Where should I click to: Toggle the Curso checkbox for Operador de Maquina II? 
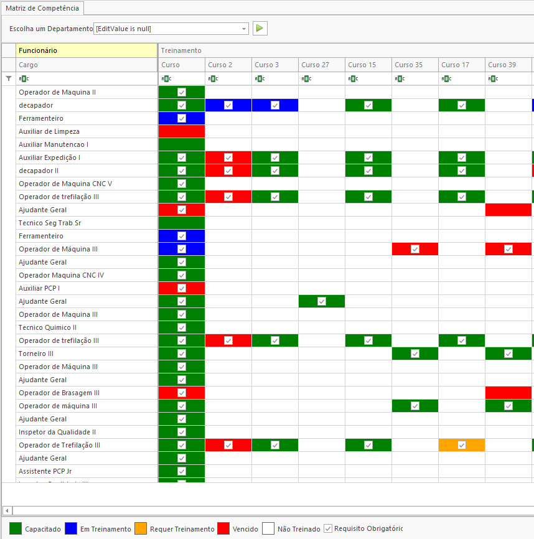182,92
